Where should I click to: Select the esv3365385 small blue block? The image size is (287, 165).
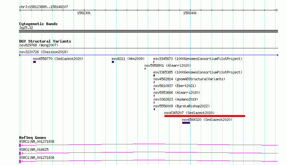(154, 75)
